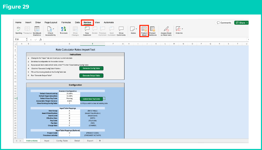Open the Page Layout ribbon tab

[x=51, y=23]
